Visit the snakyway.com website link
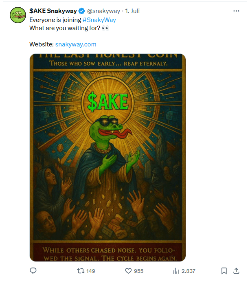250x281 pixels. pyautogui.click(x=76, y=44)
